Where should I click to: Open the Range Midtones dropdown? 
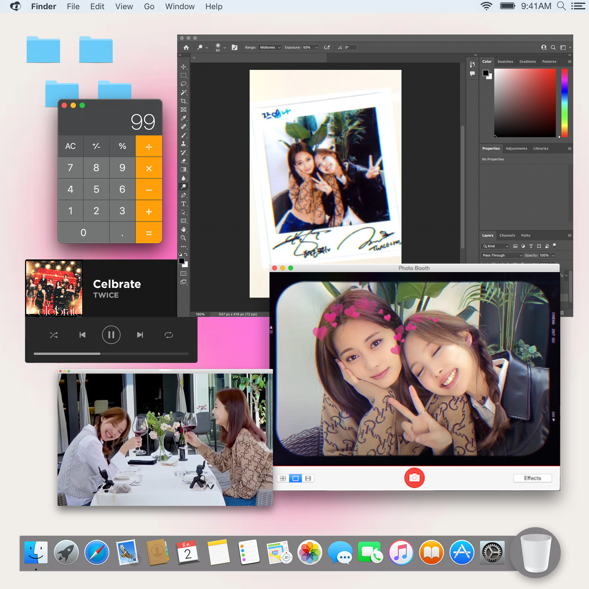[270, 47]
